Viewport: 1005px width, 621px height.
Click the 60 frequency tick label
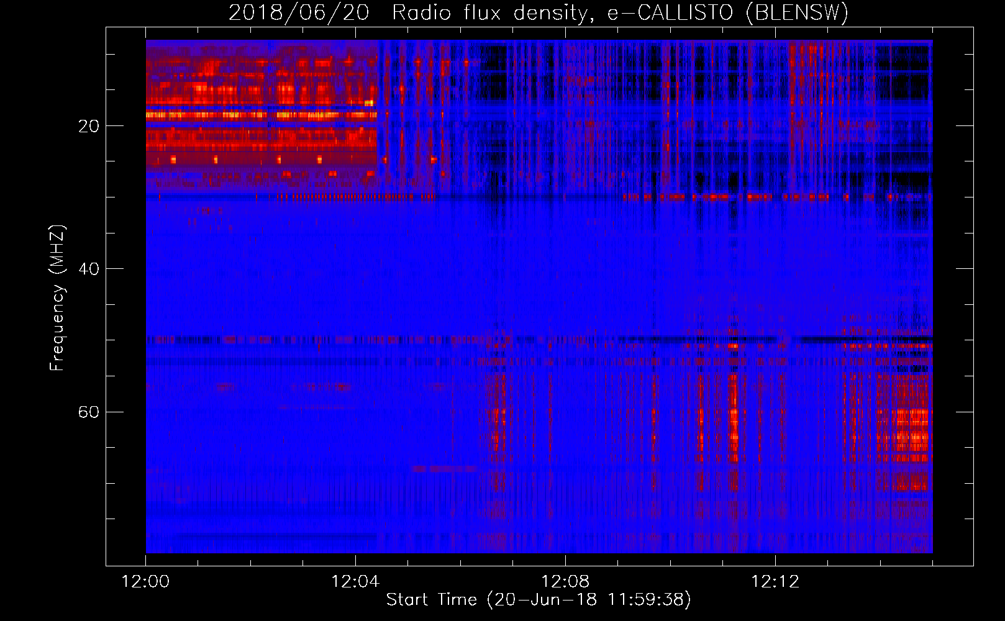[x=88, y=412]
